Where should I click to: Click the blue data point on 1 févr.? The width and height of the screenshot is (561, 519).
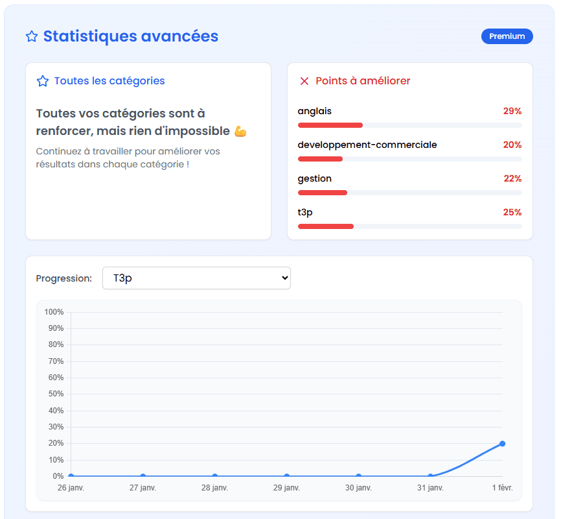pyautogui.click(x=502, y=444)
